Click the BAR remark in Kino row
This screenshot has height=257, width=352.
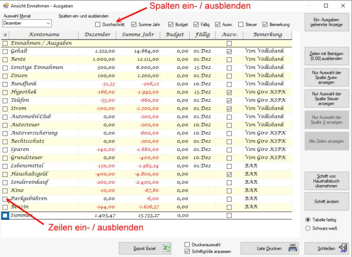251,190
